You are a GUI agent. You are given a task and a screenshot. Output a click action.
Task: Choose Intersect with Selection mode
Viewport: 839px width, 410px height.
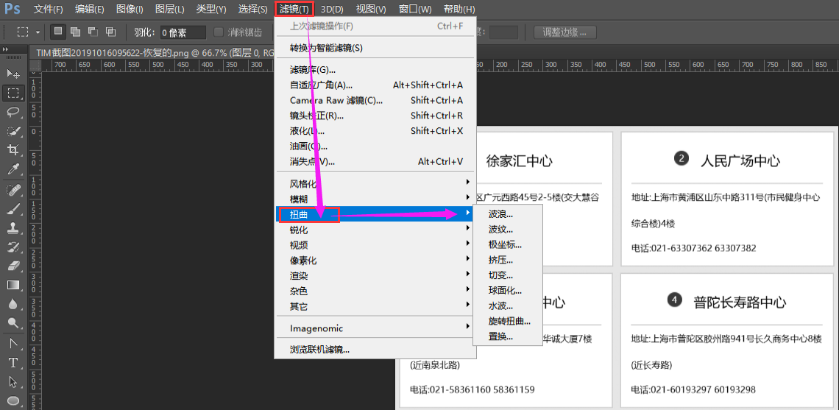coord(110,32)
